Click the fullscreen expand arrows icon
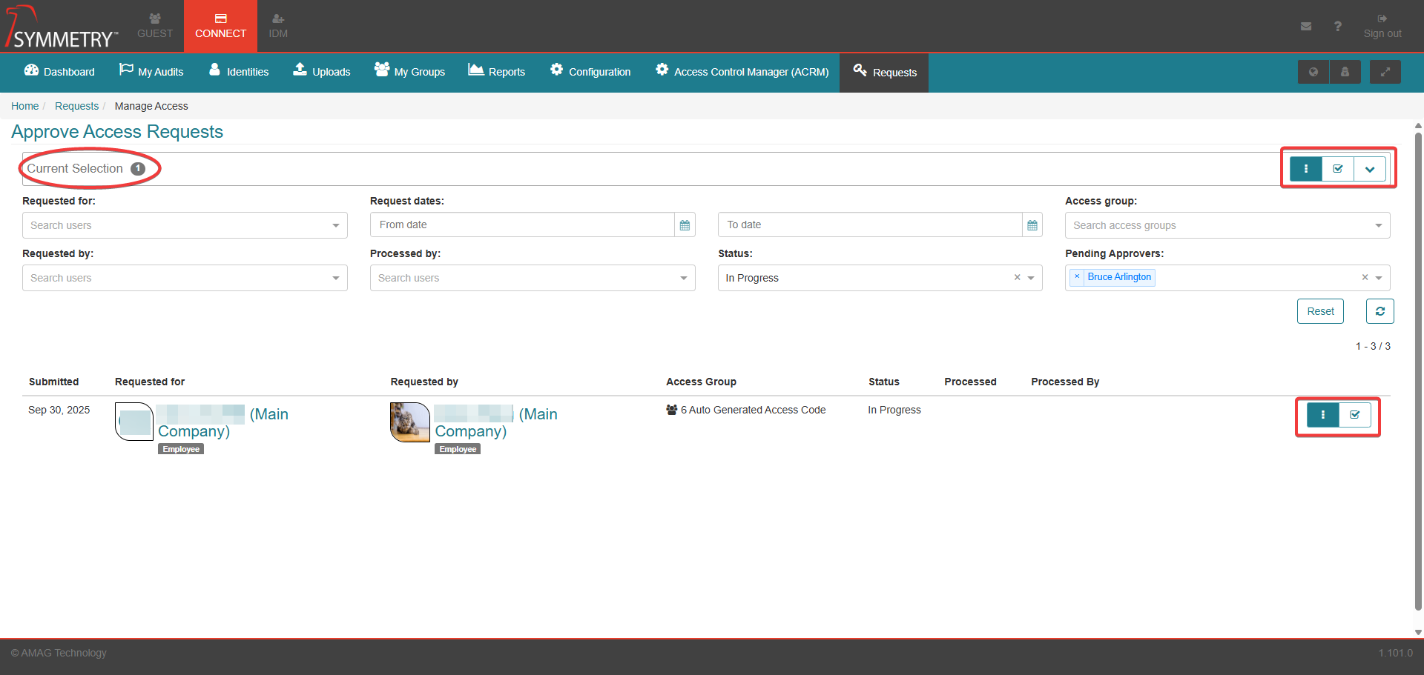The height and width of the screenshot is (675, 1424). click(1385, 72)
